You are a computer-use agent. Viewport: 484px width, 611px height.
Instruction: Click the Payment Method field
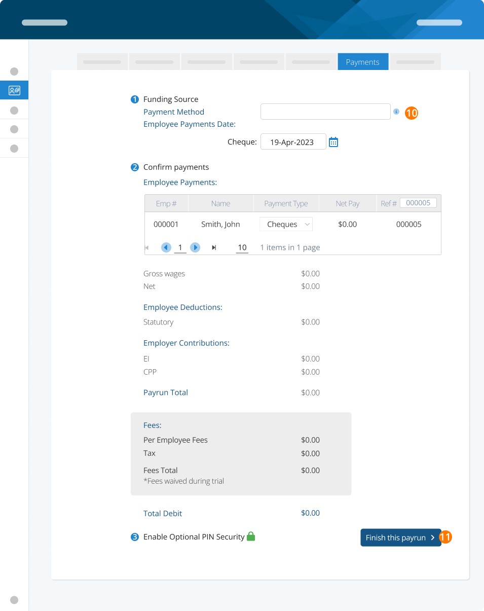tap(325, 112)
